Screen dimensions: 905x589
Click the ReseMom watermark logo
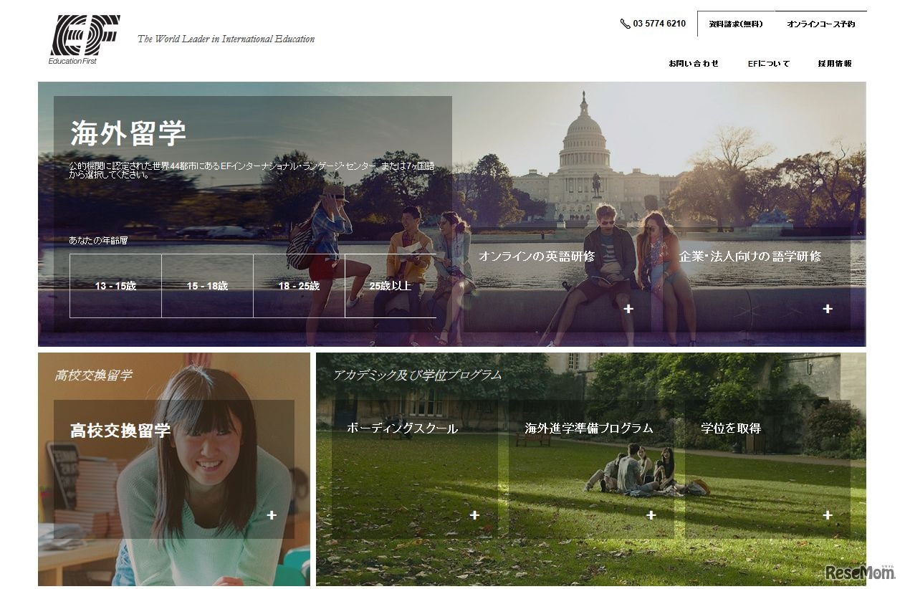(x=860, y=573)
